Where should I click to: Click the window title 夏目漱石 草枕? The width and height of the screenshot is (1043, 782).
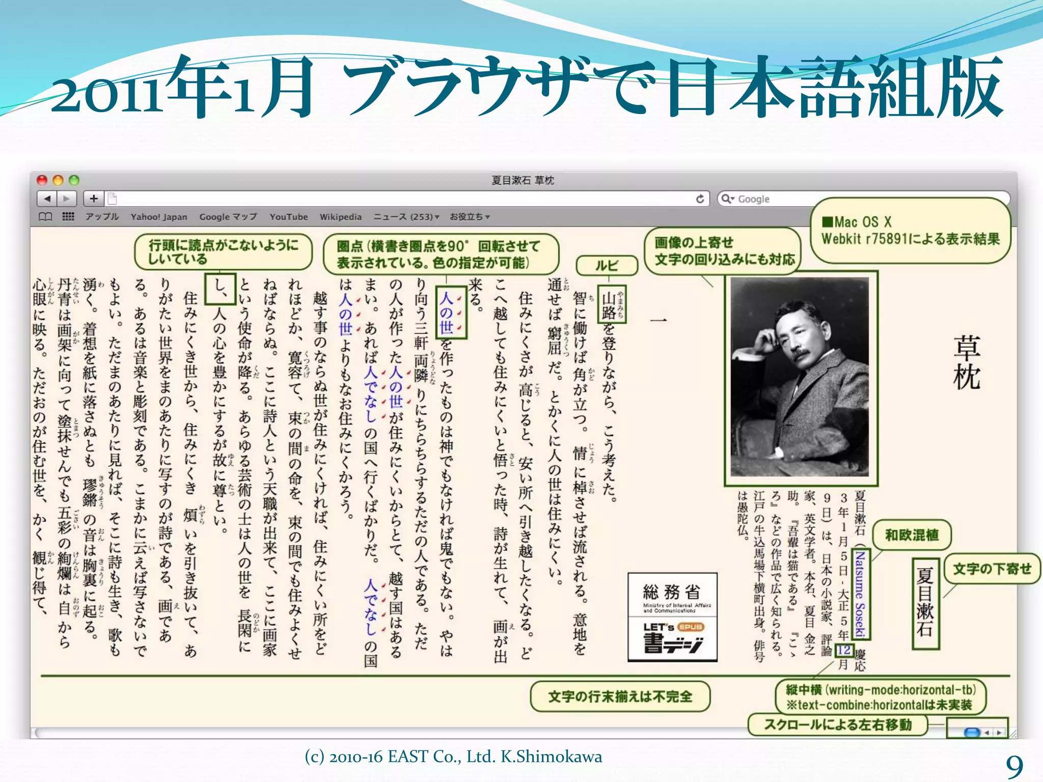pos(523,180)
